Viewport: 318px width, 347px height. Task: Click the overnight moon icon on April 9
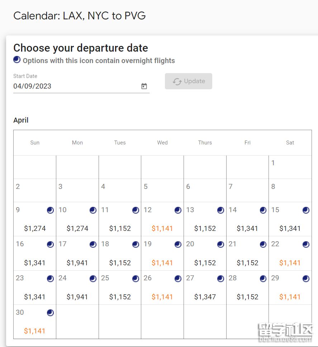(x=51, y=210)
